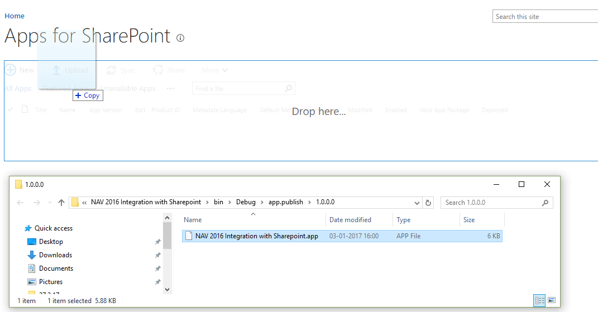
Task: Click the info icon beside Apps for SharePoint
Action: point(180,38)
